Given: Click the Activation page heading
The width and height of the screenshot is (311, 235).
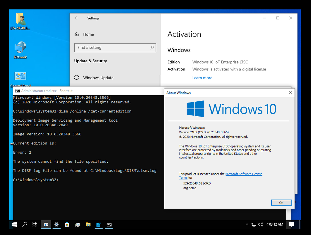Looking at the screenshot, I should click(x=184, y=34).
